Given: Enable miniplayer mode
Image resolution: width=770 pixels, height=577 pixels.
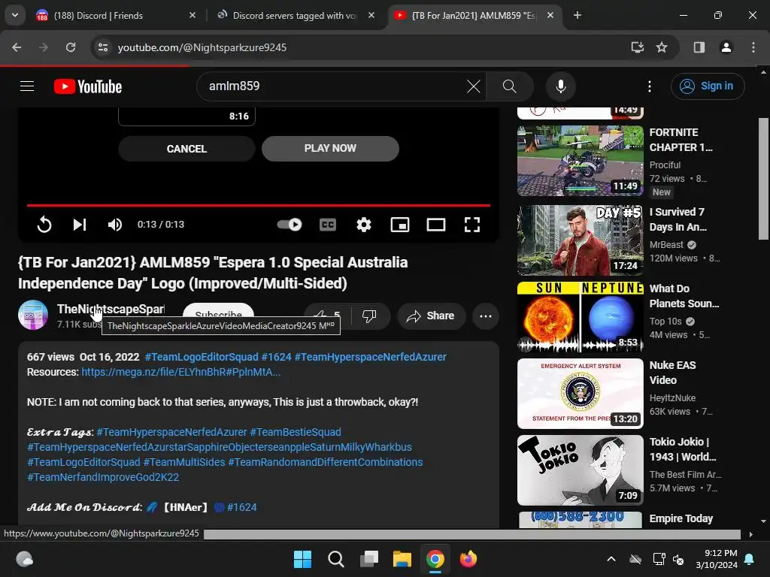Looking at the screenshot, I should tap(400, 224).
